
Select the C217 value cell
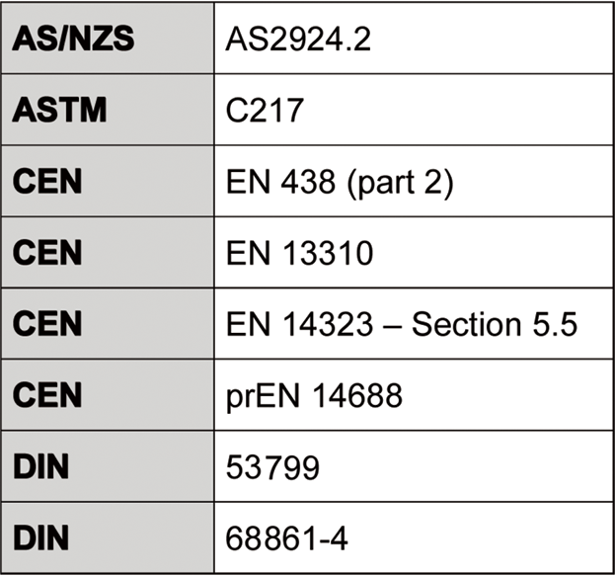pos(261,108)
